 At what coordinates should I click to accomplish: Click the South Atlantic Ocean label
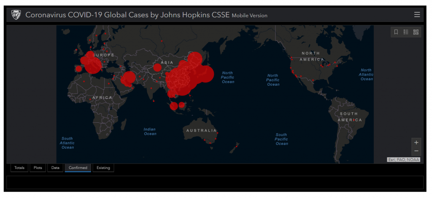point(68,143)
